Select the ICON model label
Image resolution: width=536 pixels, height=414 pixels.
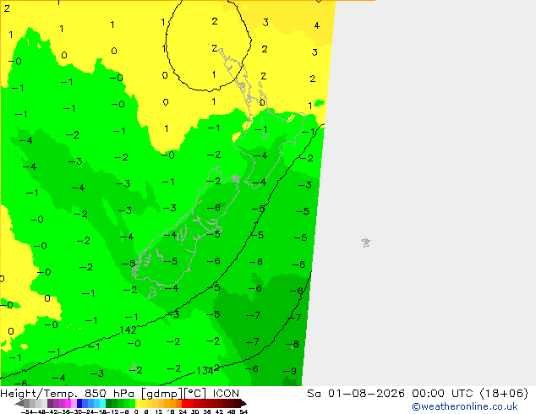click(226, 394)
